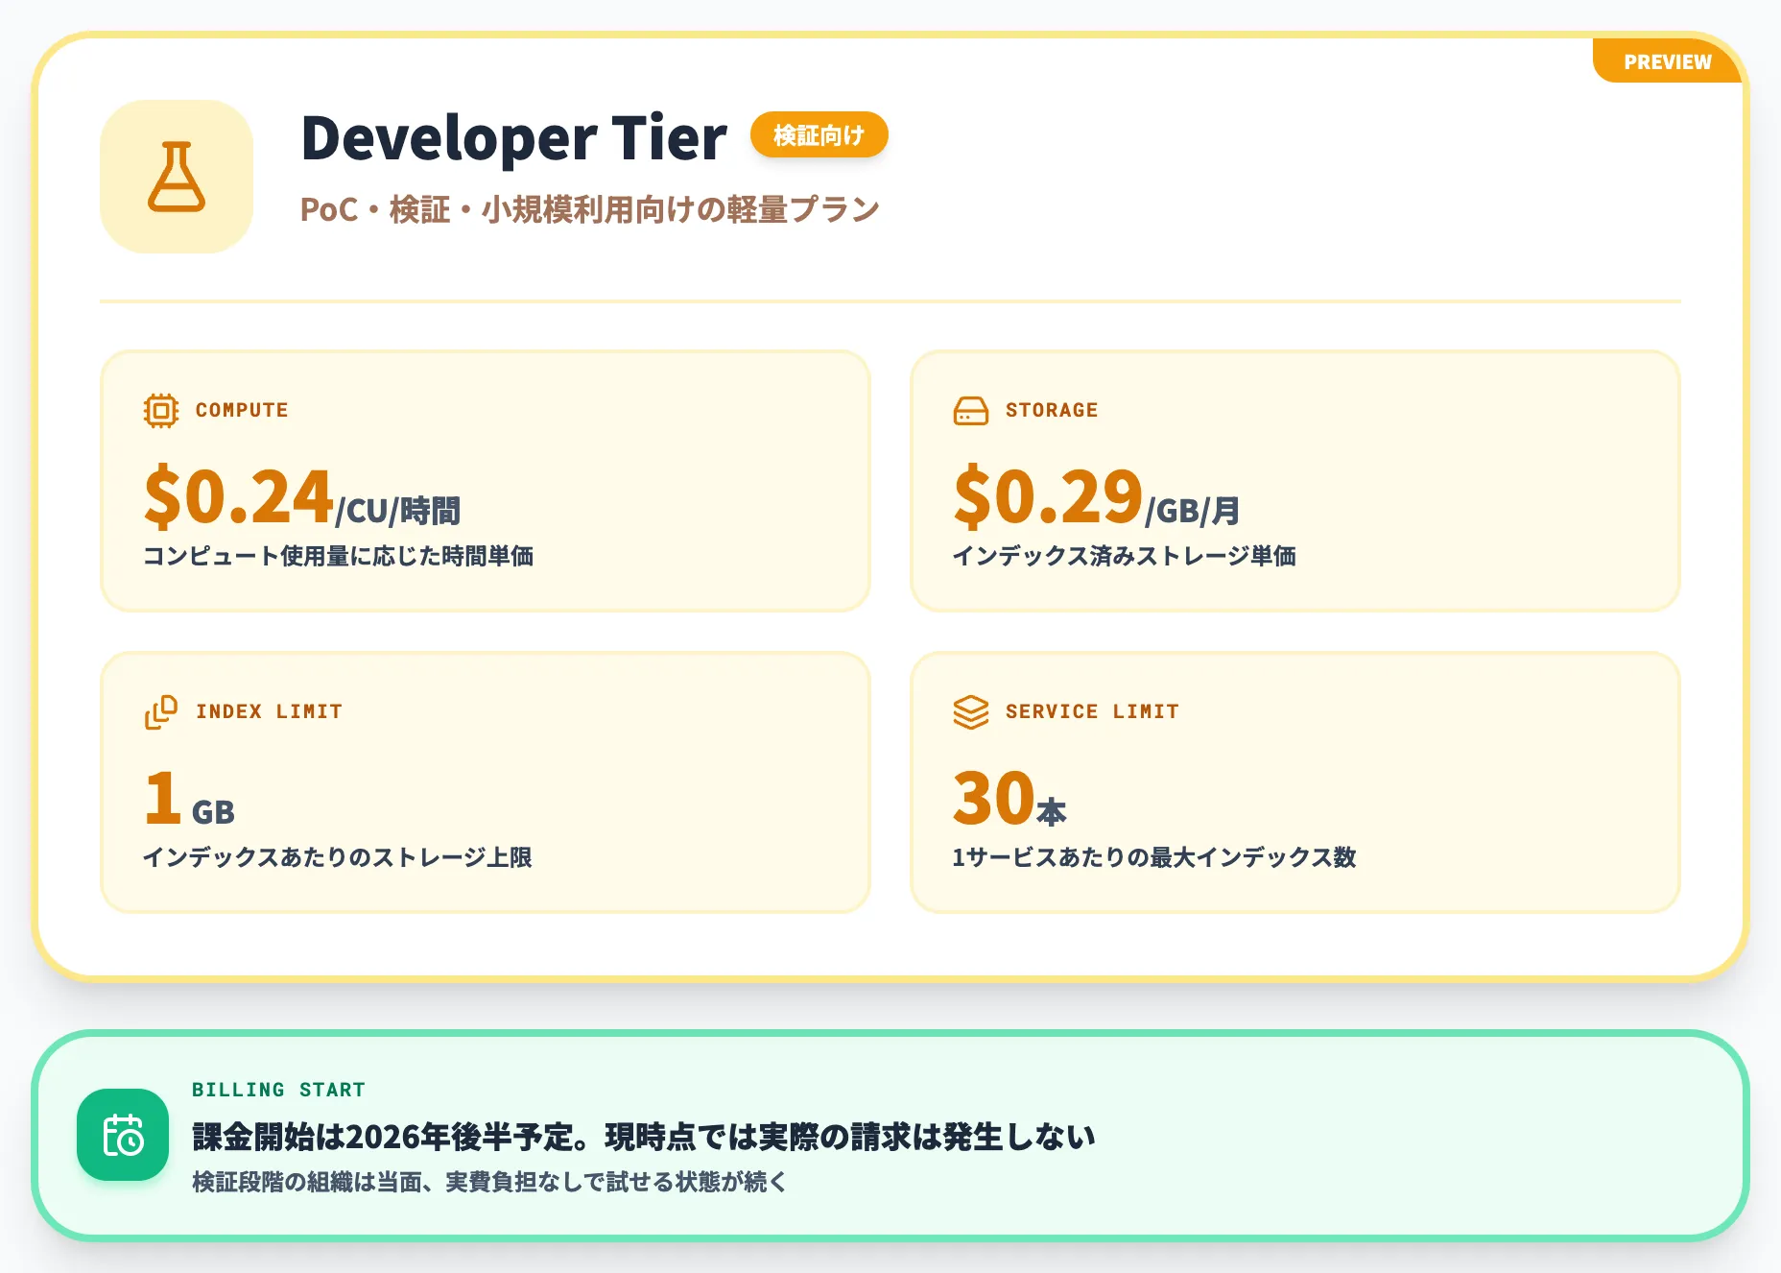Screen dimensions: 1781x1273
Task: Click the PREVIEW corner badge
Action: coord(1668,61)
